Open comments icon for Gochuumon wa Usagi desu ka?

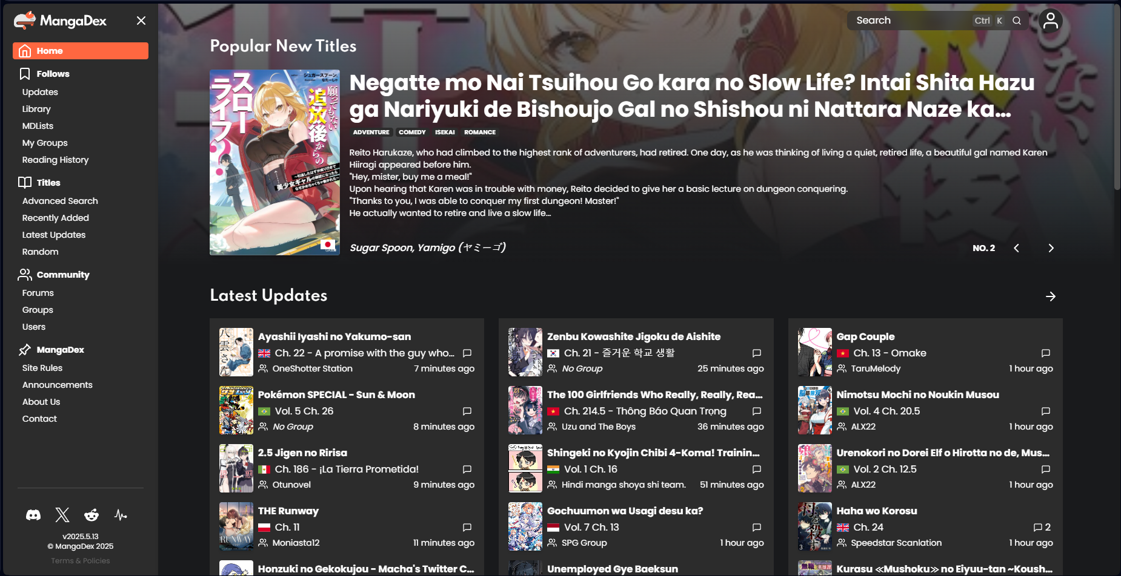tap(757, 527)
